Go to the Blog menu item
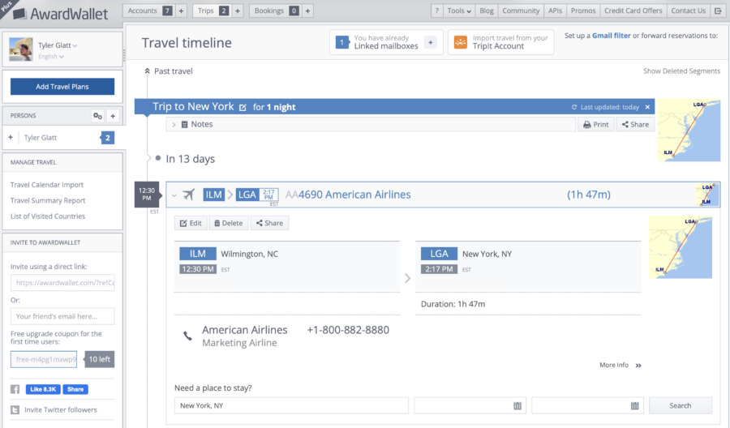 pos(487,11)
